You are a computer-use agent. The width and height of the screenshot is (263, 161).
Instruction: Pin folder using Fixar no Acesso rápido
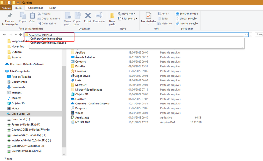coord(10,19)
